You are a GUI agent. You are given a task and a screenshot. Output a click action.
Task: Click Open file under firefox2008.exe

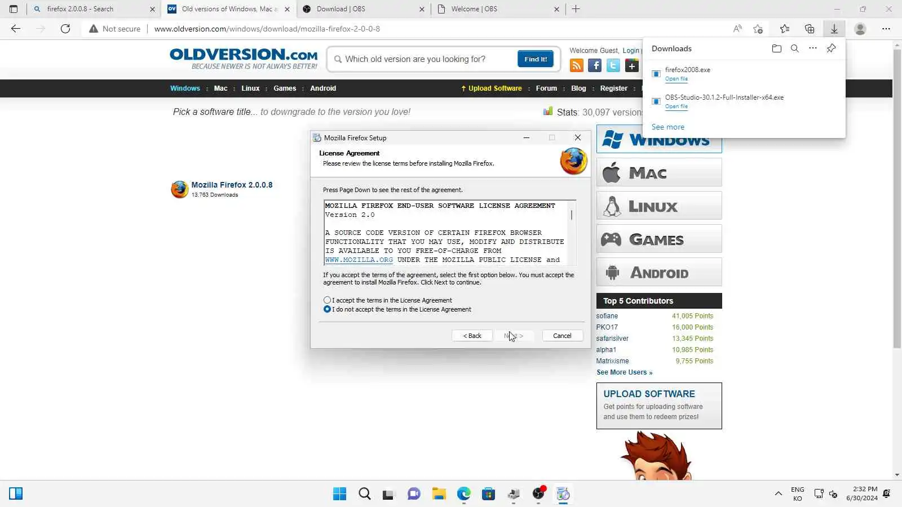tap(676, 79)
